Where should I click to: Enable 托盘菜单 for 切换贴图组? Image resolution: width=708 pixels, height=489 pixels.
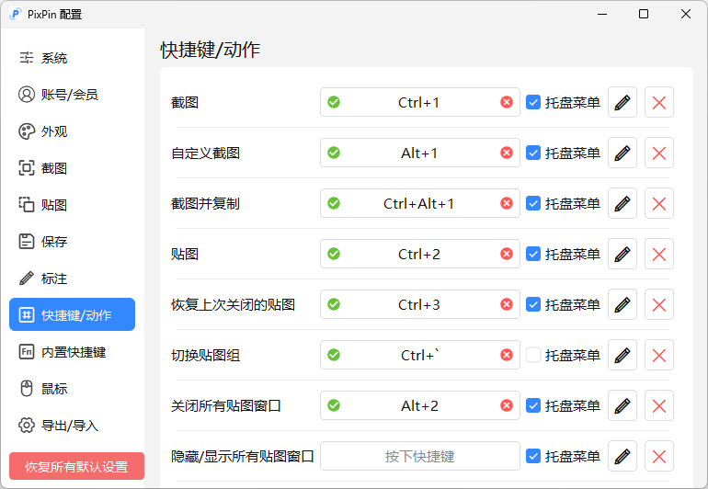pos(533,355)
